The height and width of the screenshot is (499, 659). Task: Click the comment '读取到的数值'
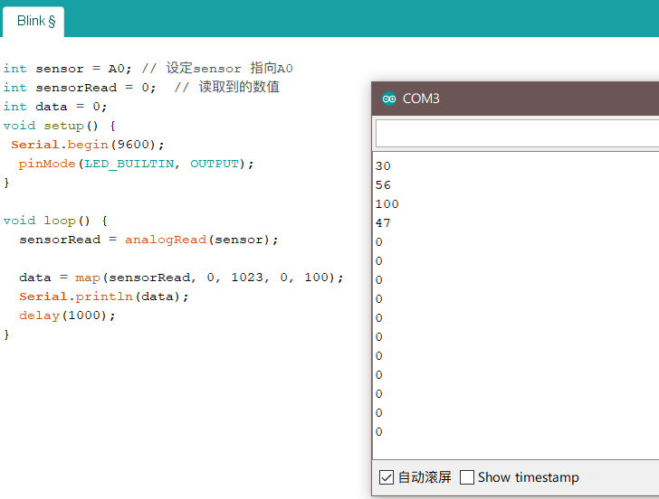tap(239, 87)
